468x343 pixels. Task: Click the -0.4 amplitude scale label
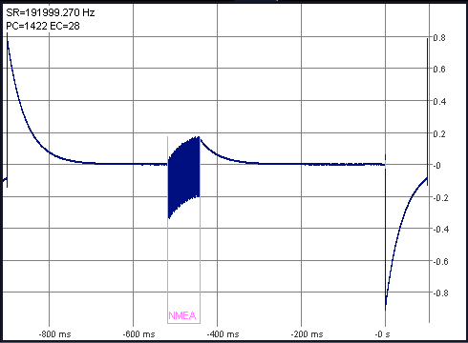pos(440,229)
